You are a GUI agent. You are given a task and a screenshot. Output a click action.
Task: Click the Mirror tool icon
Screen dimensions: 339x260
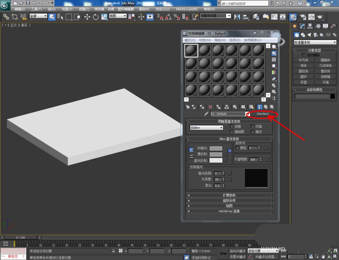[x=237, y=17]
